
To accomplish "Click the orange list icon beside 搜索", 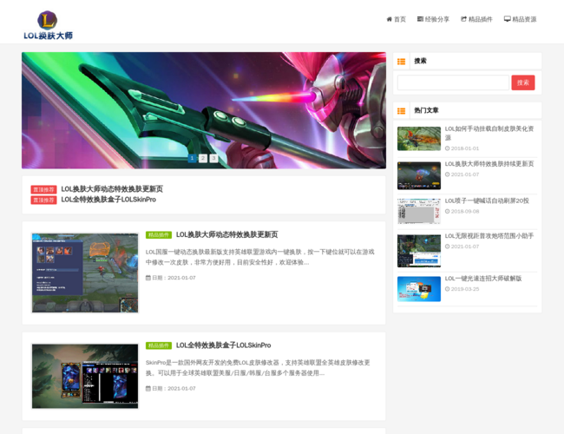I will [x=401, y=62].
